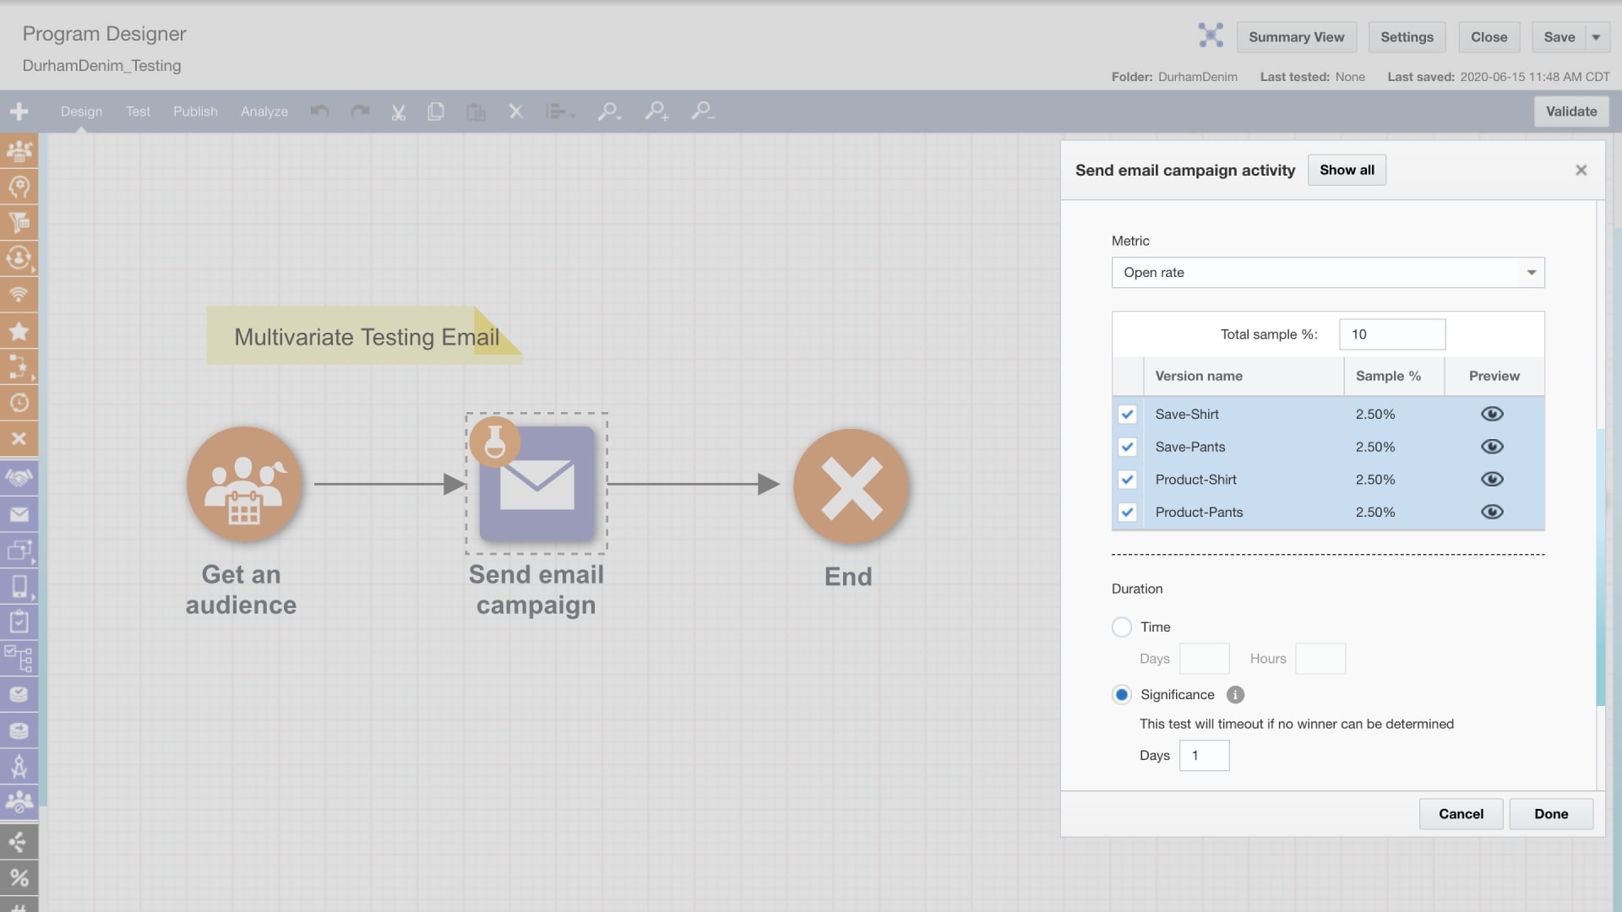
Task: Click the Significance info icon
Action: (x=1235, y=695)
